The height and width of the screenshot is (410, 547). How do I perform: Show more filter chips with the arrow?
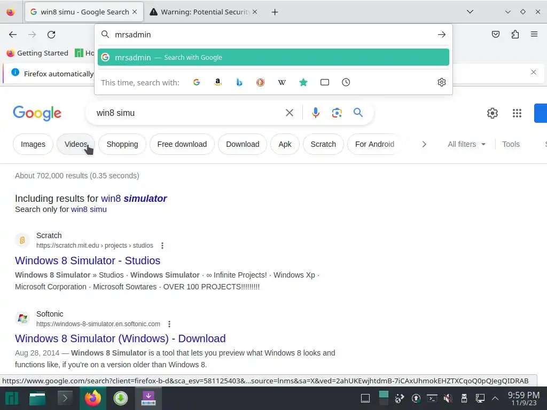click(424, 144)
